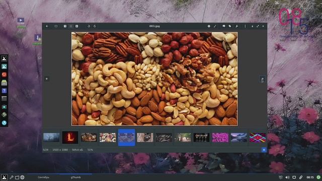Select the fit-to-window zoom icon

coord(71,26)
